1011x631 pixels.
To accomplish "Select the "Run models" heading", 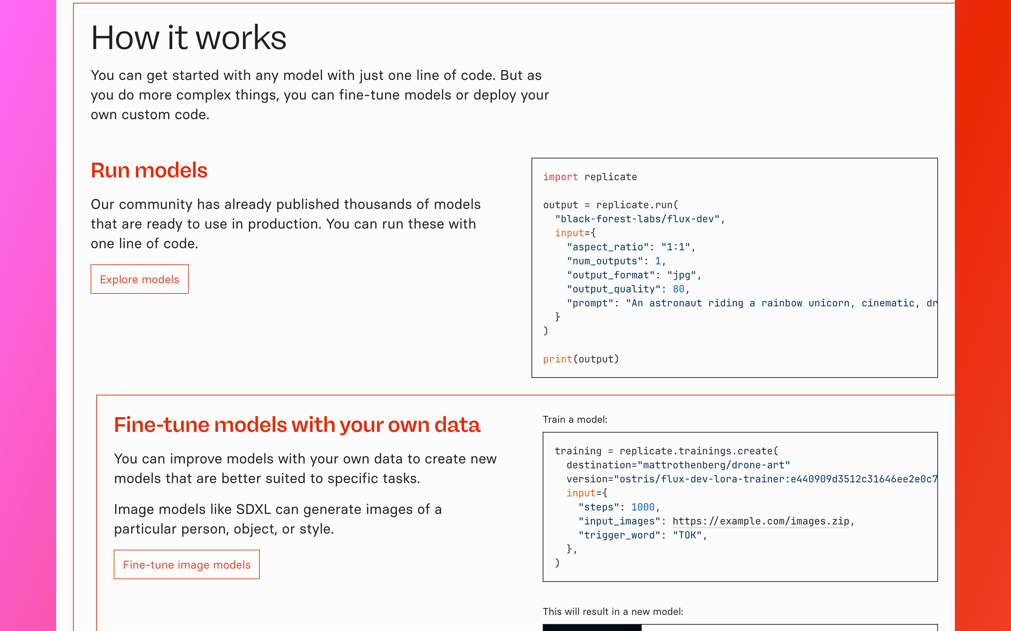I will [x=149, y=170].
